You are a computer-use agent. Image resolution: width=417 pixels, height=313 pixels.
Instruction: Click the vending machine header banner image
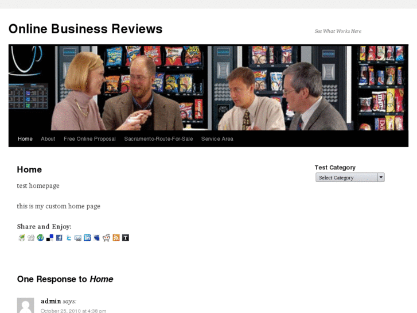(x=209, y=87)
